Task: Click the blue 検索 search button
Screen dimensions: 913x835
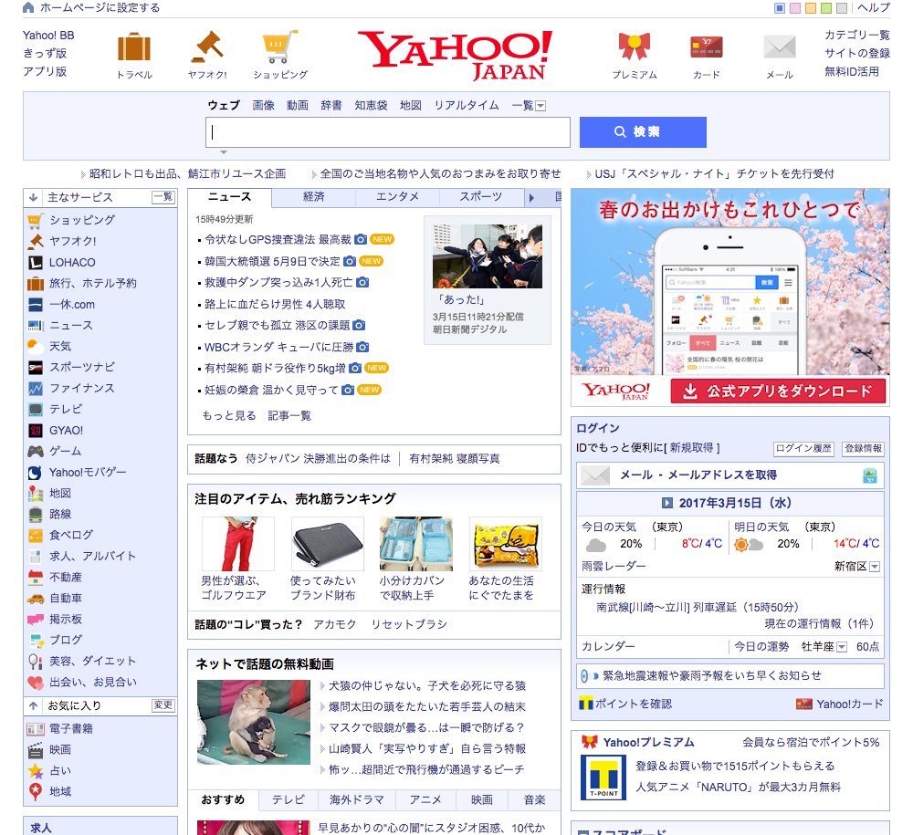Action: coord(643,132)
